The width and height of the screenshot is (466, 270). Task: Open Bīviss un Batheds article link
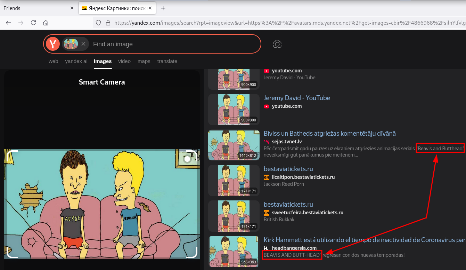[329, 134]
